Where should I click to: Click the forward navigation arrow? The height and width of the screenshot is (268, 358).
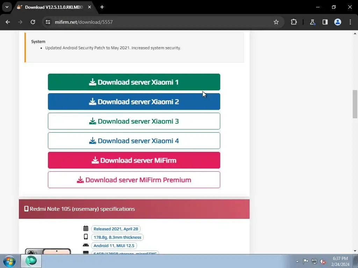tap(20, 22)
